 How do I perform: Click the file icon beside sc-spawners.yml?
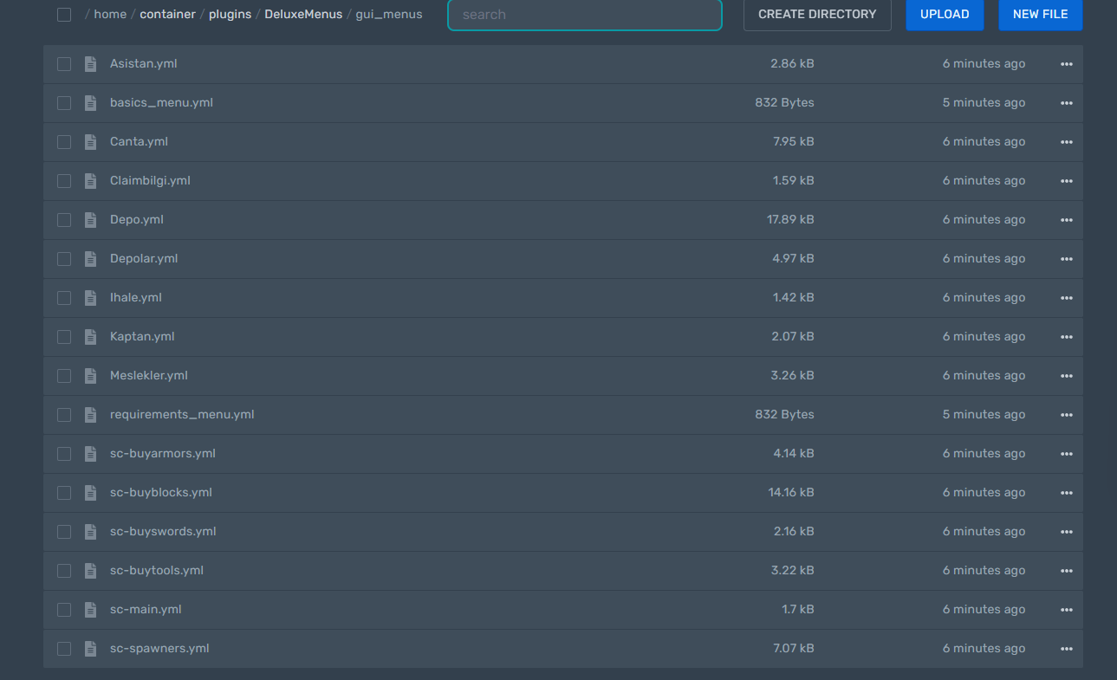(x=90, y=649)
